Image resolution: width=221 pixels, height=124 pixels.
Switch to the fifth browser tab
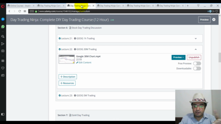point(140,6)
